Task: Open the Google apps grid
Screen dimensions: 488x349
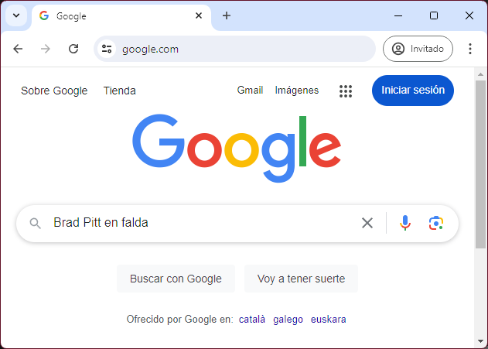Action: pyautogui.click(x=346, y=91)
